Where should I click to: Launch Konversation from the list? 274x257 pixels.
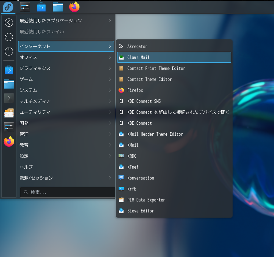[x=174, y=178]
